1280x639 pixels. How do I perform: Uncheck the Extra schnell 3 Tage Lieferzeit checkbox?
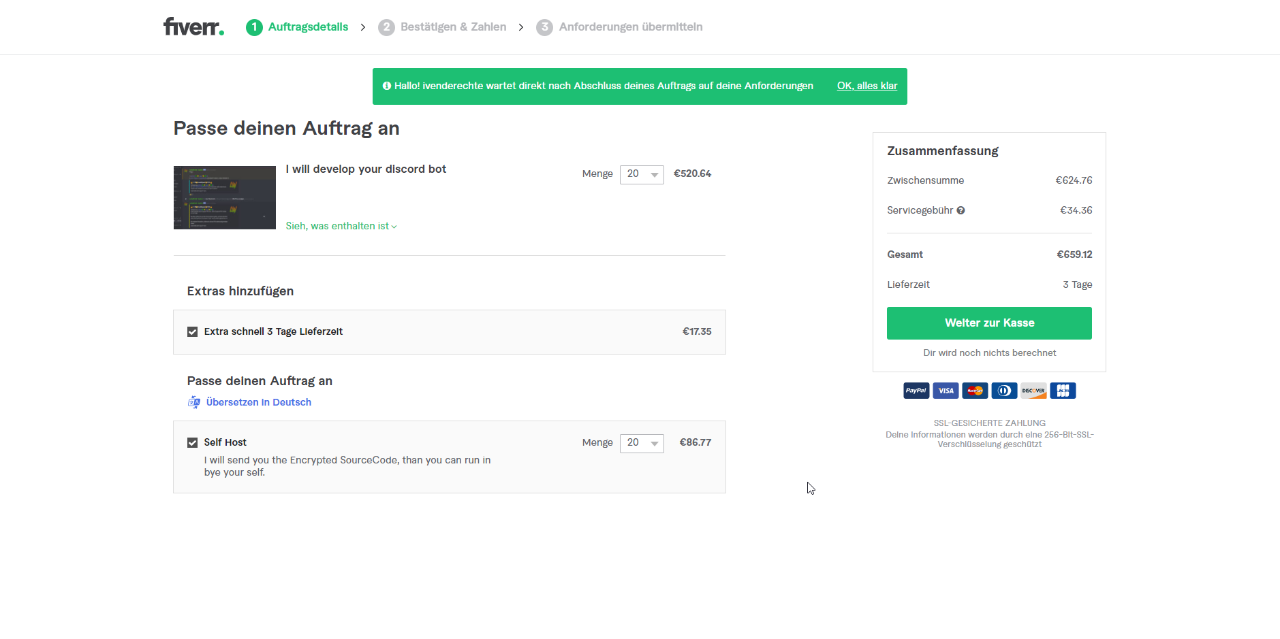point(193,332)
